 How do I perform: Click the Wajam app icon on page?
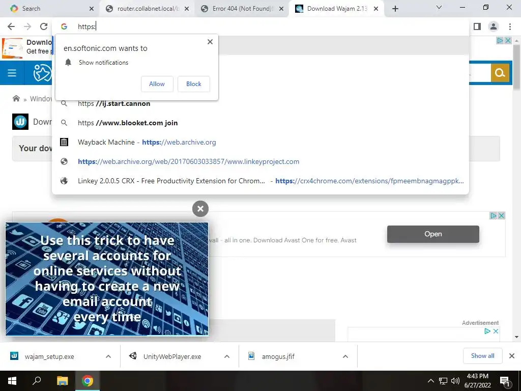[20, 122]
